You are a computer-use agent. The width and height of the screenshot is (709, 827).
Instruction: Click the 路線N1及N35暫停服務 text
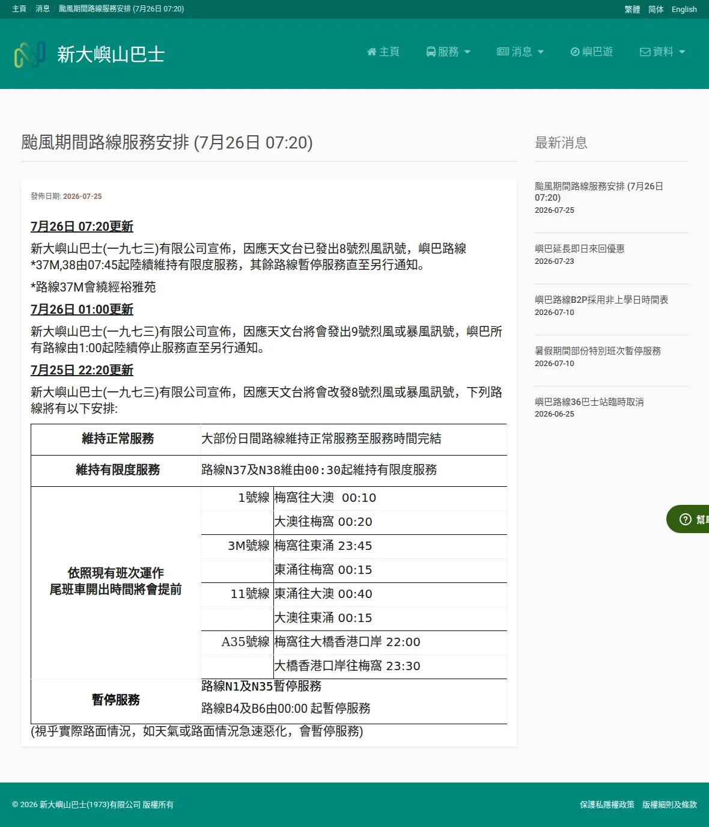click(x=261, y=686)
